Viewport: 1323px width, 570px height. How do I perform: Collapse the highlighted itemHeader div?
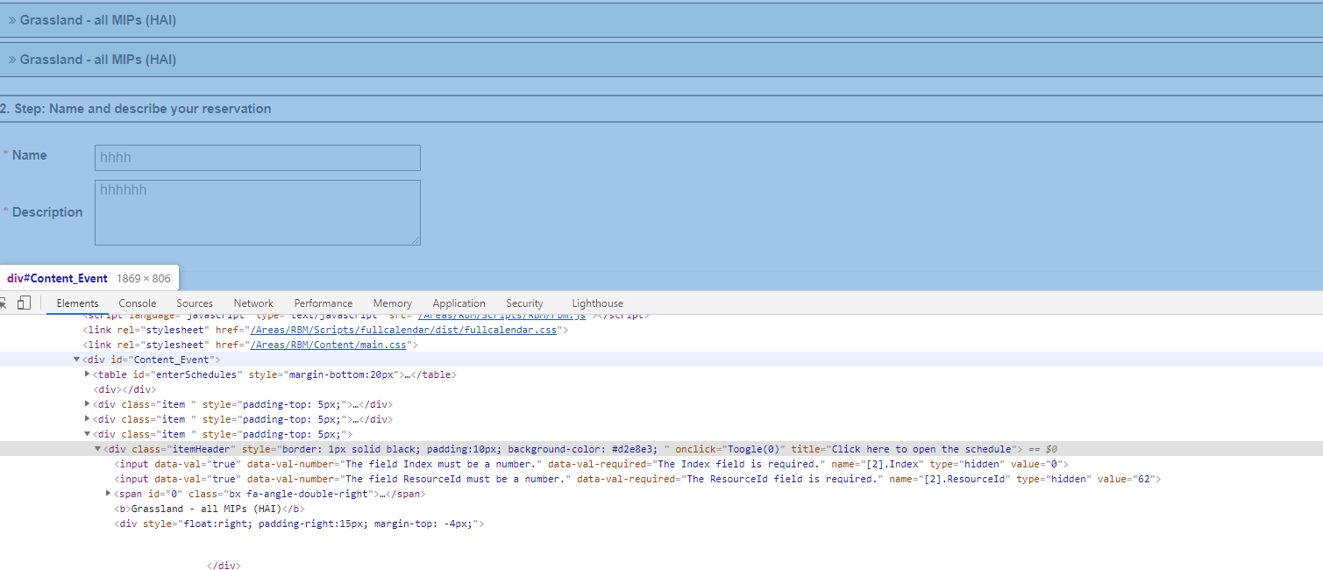(x=96, y=448)
